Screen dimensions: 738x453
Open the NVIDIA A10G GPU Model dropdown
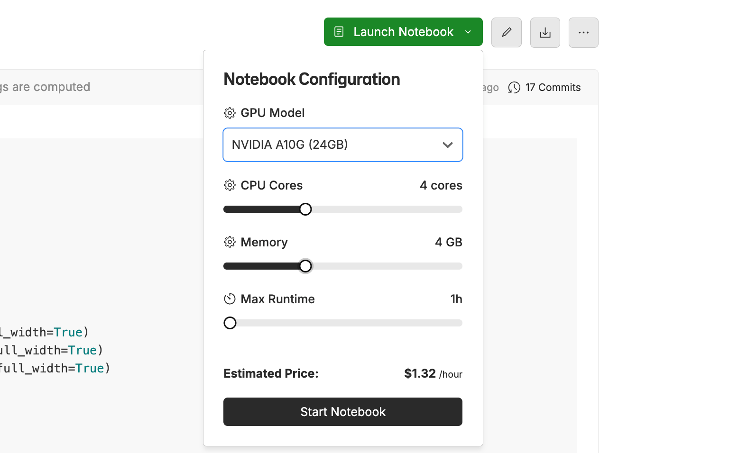[x=343, y=145]
